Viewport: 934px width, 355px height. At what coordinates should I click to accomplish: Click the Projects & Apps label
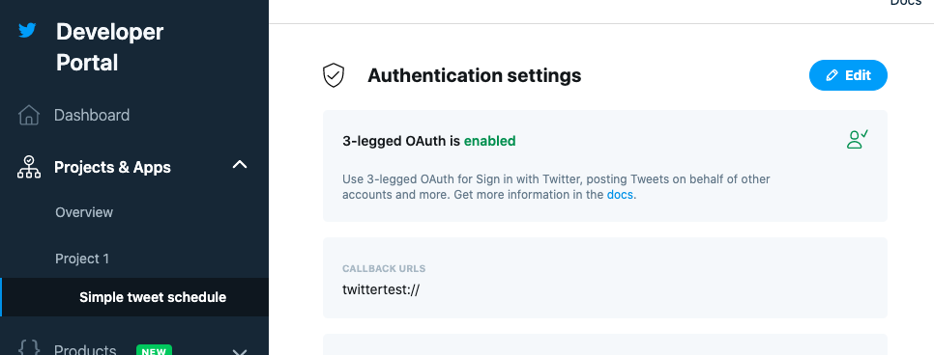coord(112,168)
